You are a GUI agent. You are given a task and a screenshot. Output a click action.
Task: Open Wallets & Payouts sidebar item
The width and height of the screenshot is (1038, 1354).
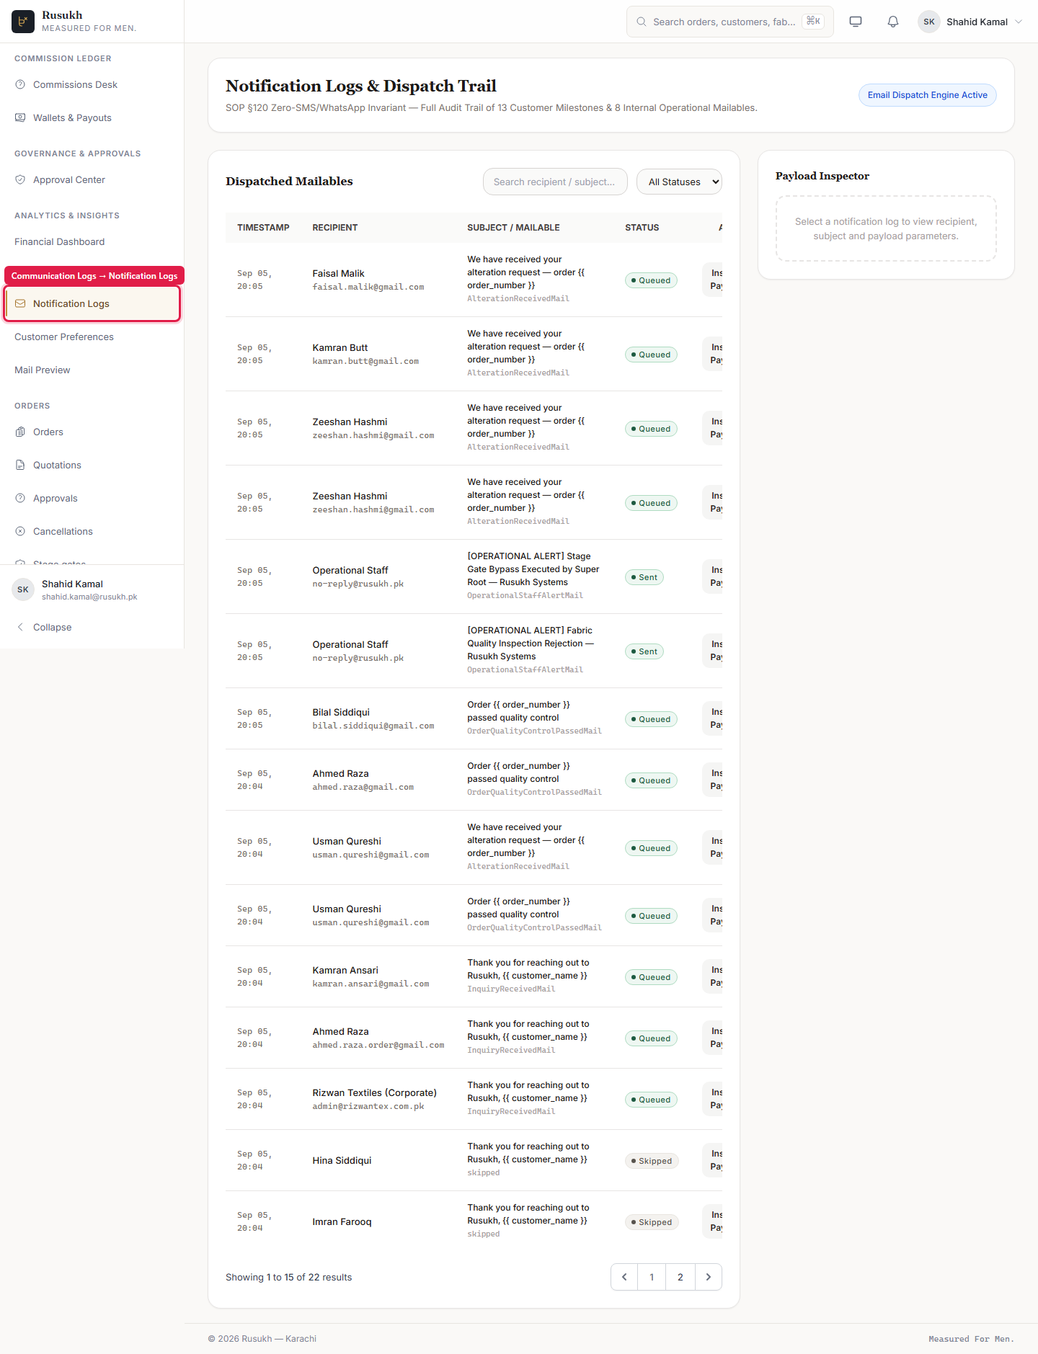point(72,118)
